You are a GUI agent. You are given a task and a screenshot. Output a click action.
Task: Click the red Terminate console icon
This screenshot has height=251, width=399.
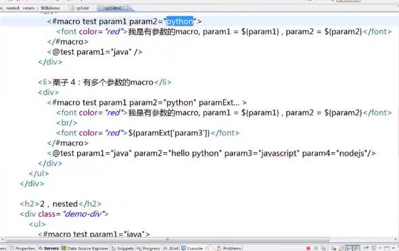point(308,248)
